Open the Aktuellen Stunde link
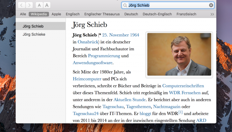The image size is (232, 132). coord(130,100)
